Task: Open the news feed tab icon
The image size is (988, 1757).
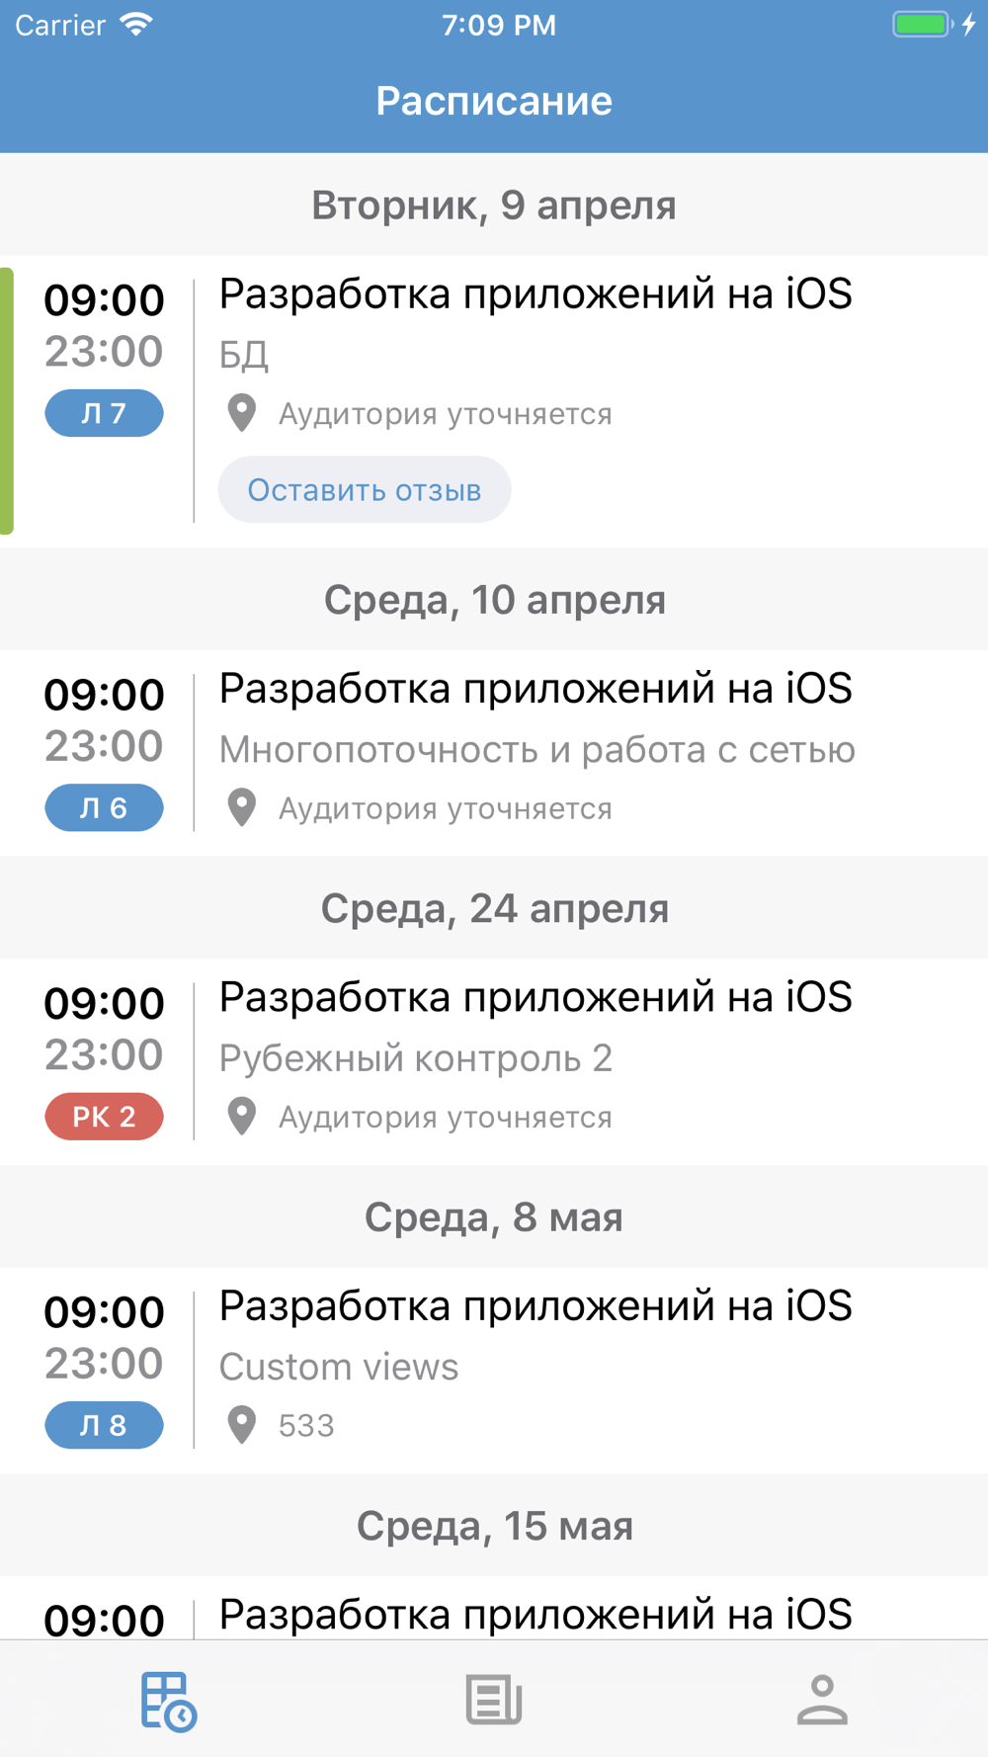Action: tap(494, 1700)
